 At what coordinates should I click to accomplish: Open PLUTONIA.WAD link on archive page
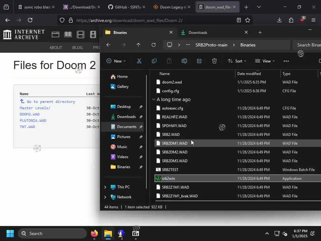point(33,120)
